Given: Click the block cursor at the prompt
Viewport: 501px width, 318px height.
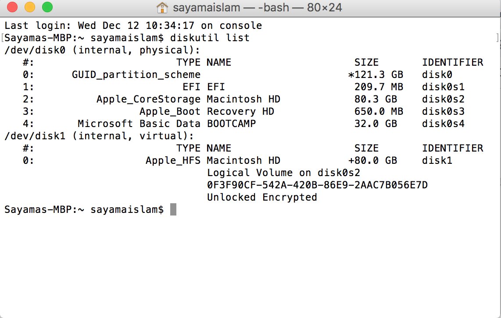Looking at the screenshot, I should point(173,210).
